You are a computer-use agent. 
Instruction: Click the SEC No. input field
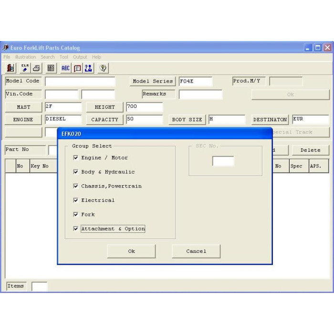coord(223,161)
